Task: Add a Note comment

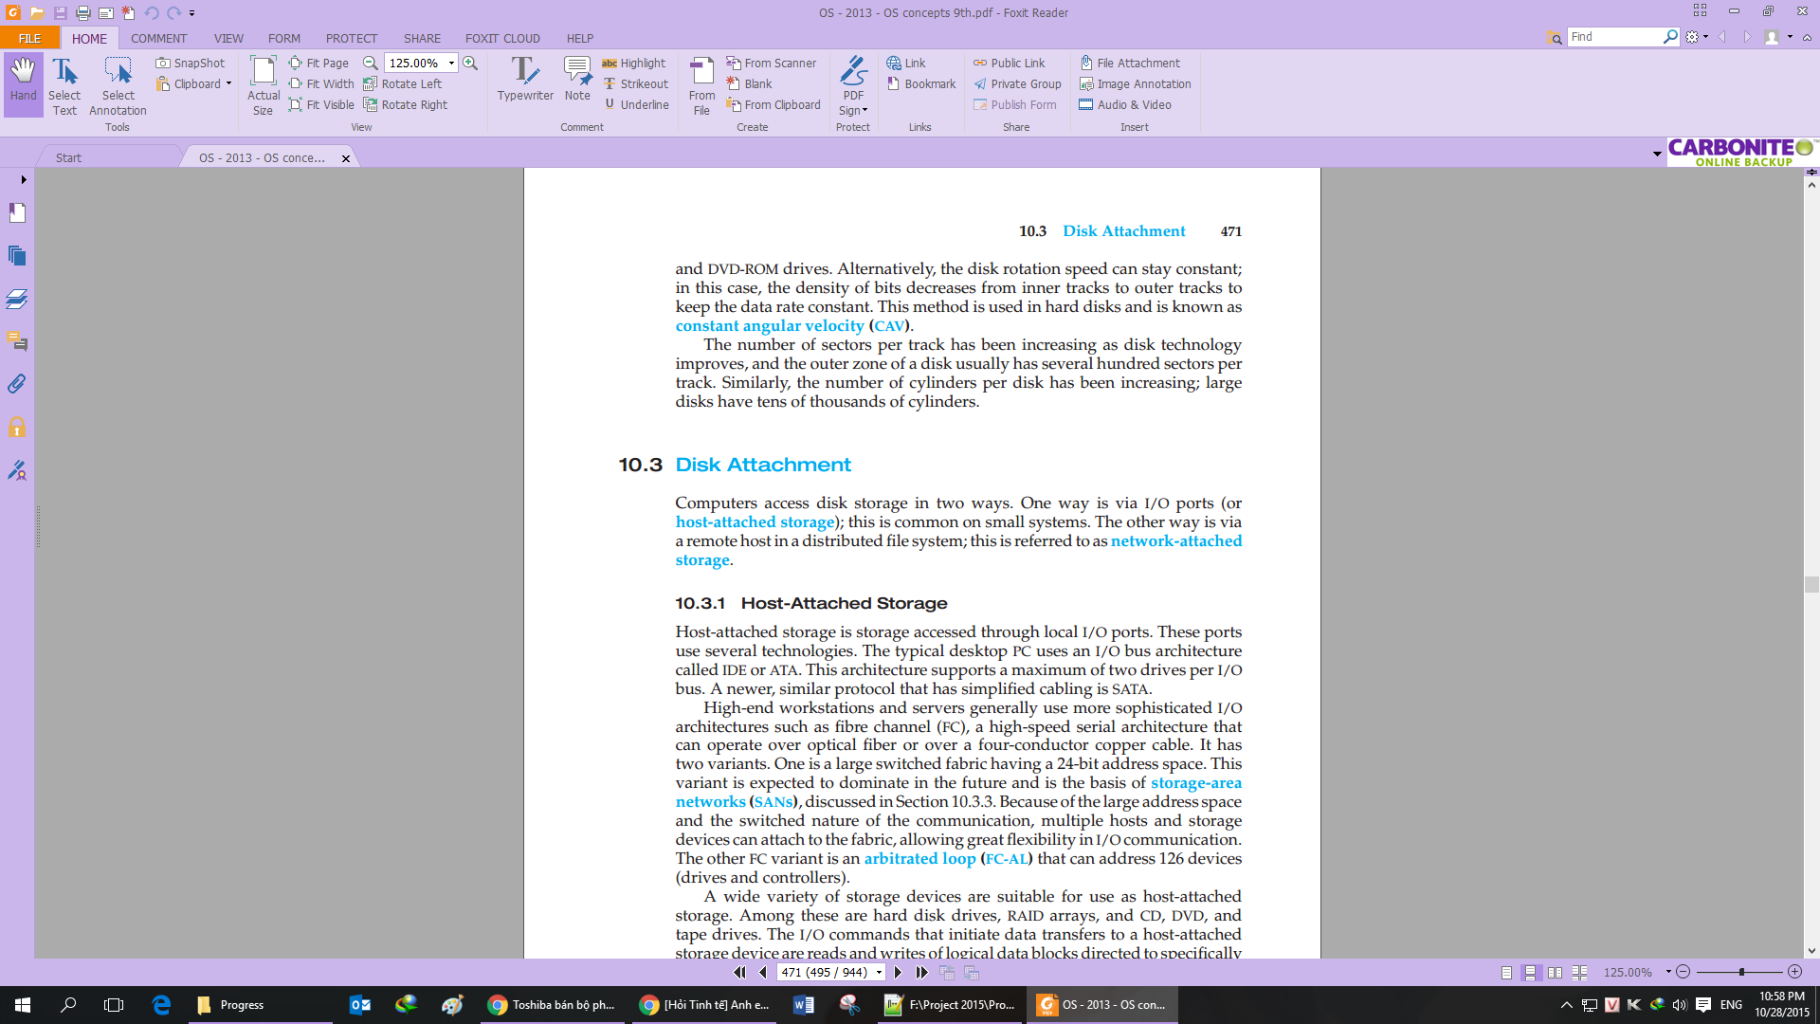Action: [577, 79]
